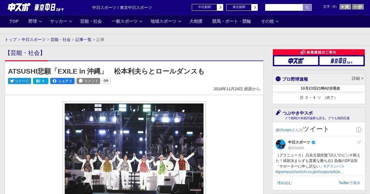Click the search magnifier button
This screenshot has height=194, width=370.
click(x=307, y=7)
